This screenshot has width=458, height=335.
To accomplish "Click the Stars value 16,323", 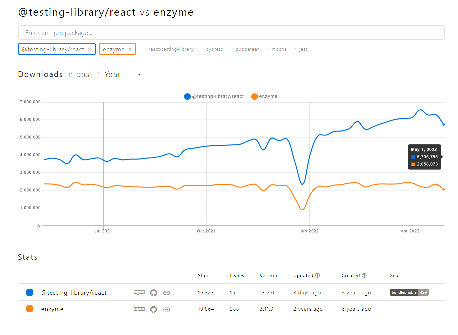I will [206, 293].
